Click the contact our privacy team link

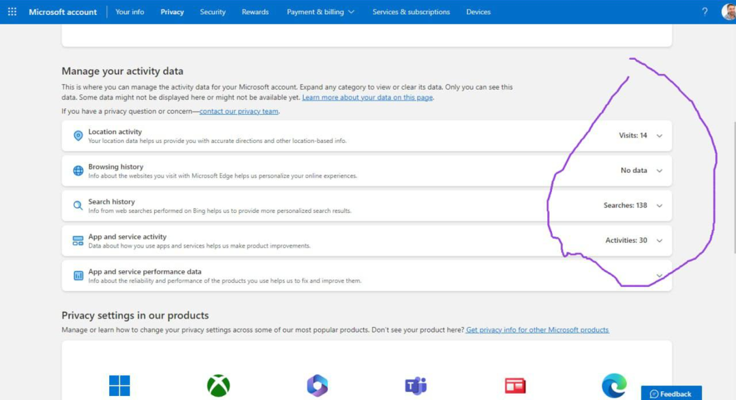pos(239,111)
